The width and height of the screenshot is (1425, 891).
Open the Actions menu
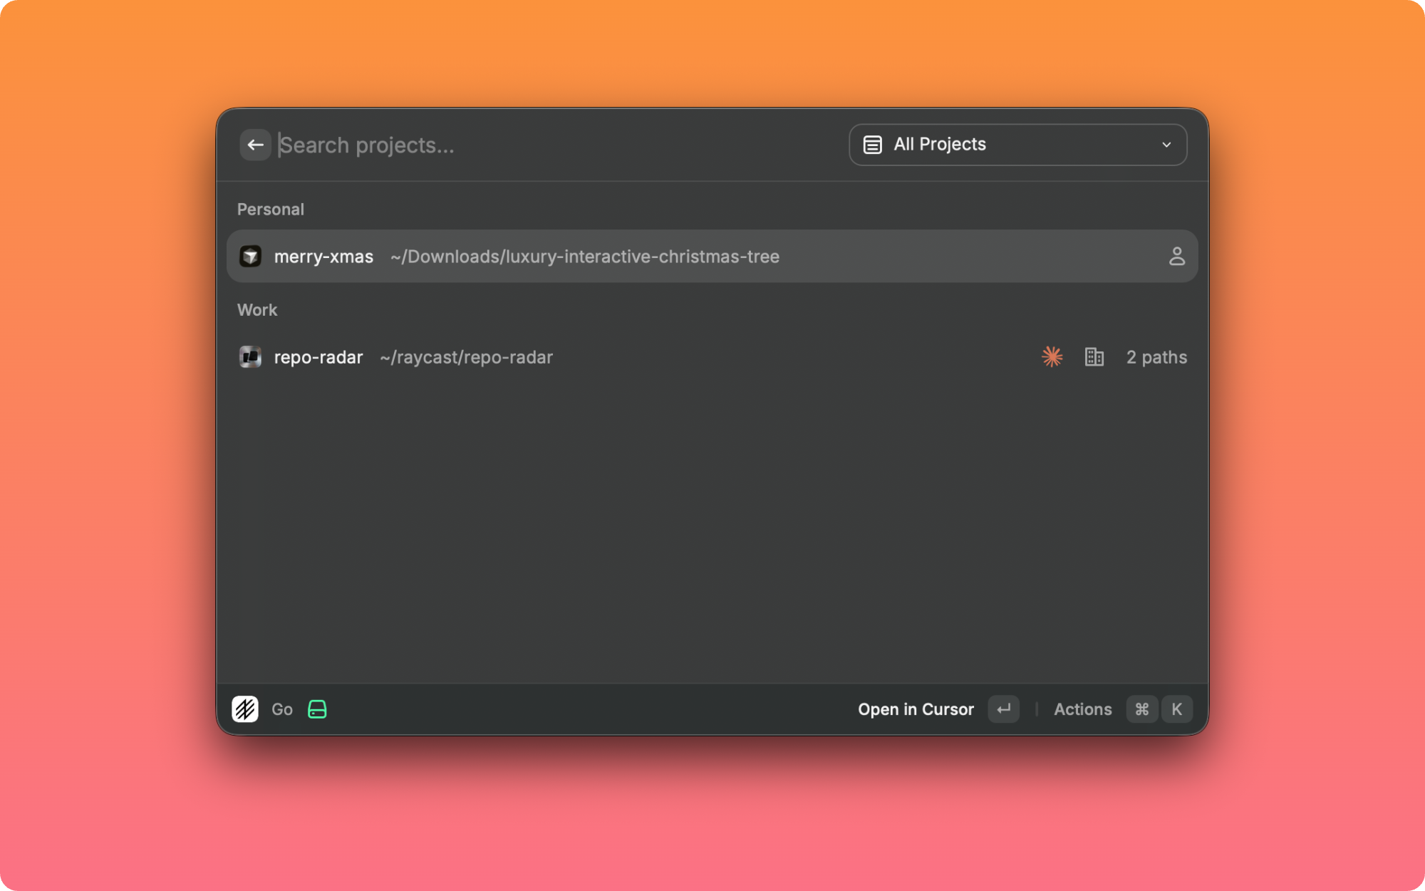point(1082,709)
